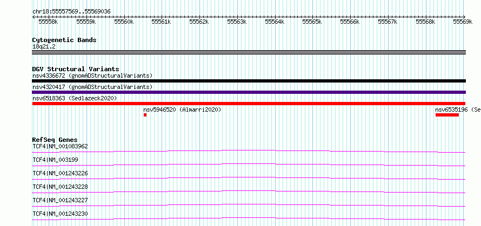Click the 55559k ruler tick label
This screenshot has width=481, height=226.
(x=86, y=22)
